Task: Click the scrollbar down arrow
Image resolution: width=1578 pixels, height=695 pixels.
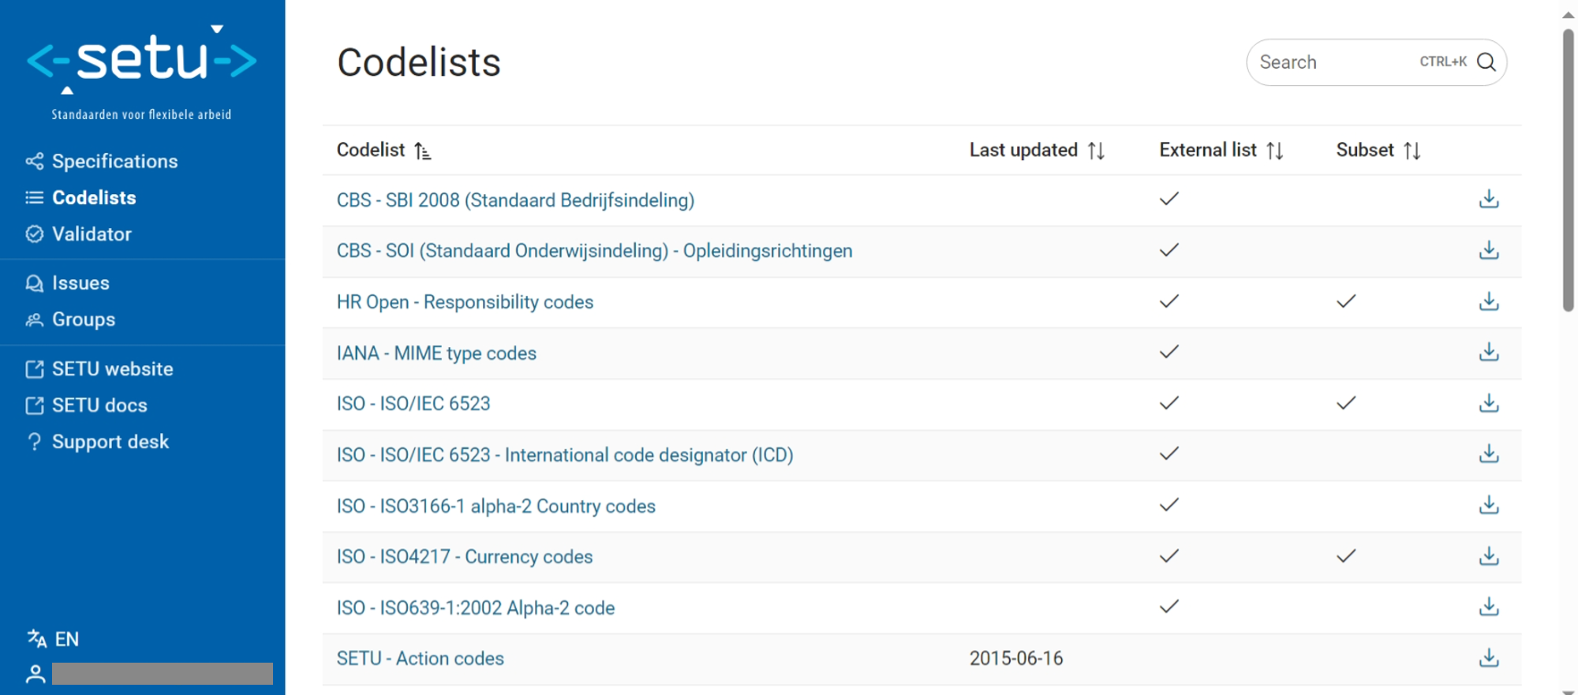Action: [1569, 691]
